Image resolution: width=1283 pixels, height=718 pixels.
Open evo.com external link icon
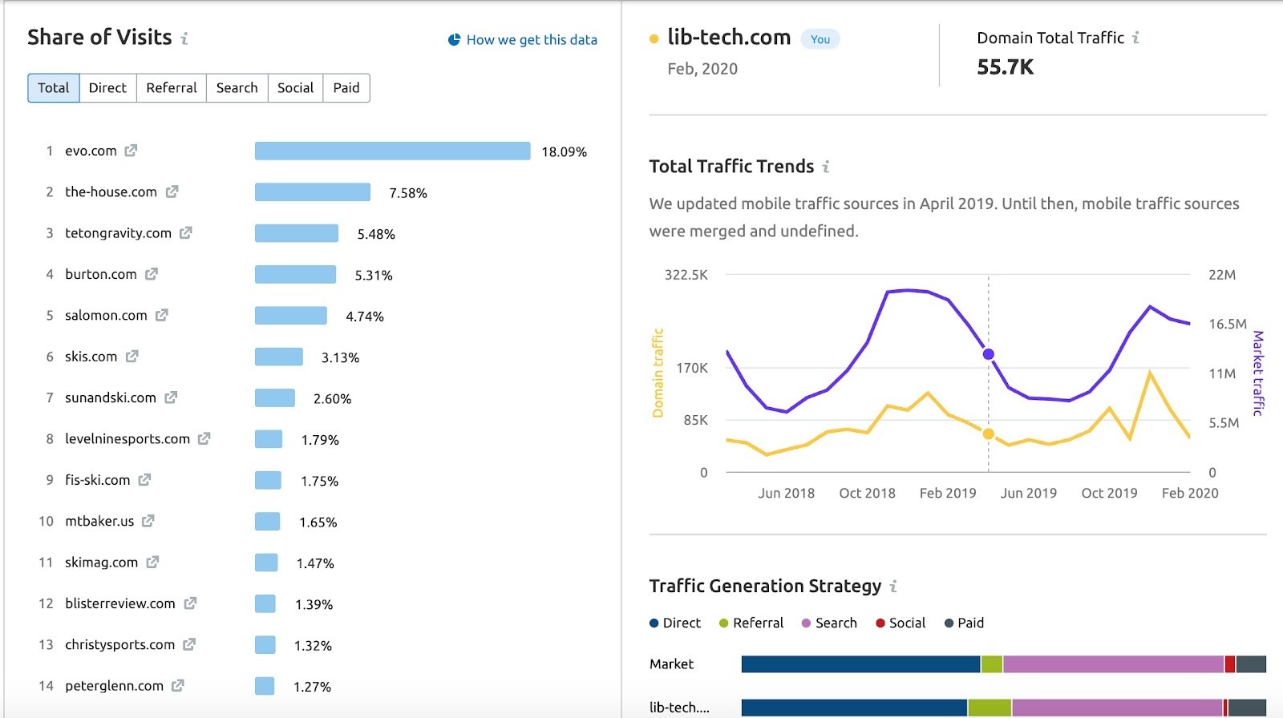[x=131, y=151]
